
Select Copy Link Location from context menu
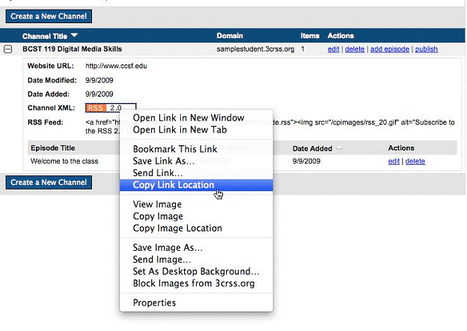(x=174, y=185)
